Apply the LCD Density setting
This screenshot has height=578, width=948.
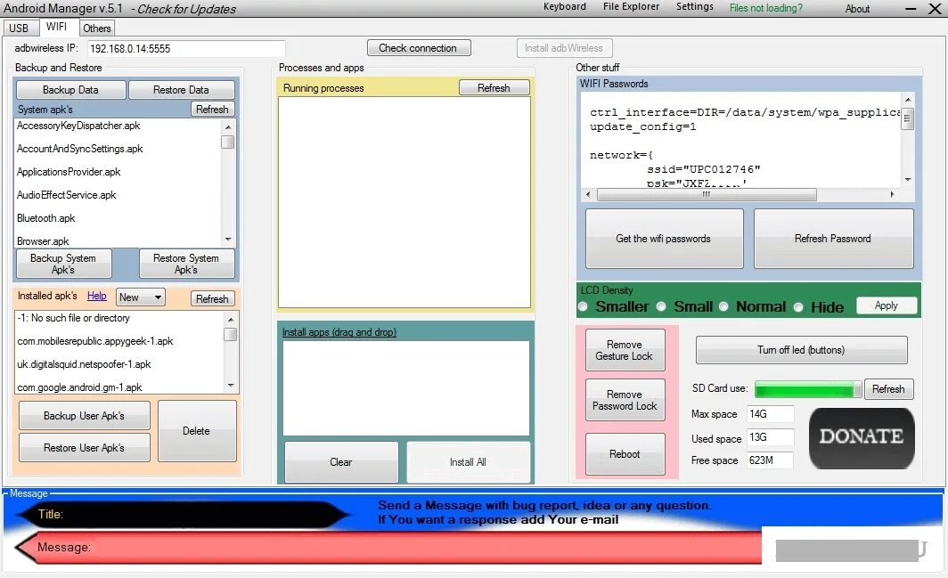(887, 305)
